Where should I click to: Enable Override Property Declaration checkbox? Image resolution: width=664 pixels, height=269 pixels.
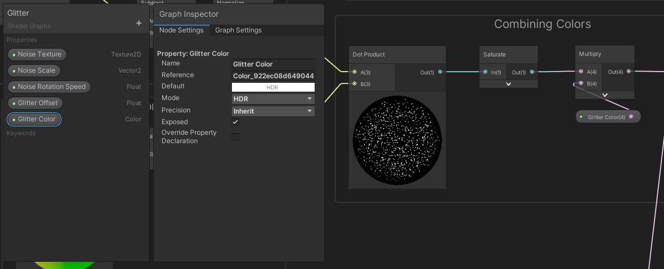coord(235,137)
